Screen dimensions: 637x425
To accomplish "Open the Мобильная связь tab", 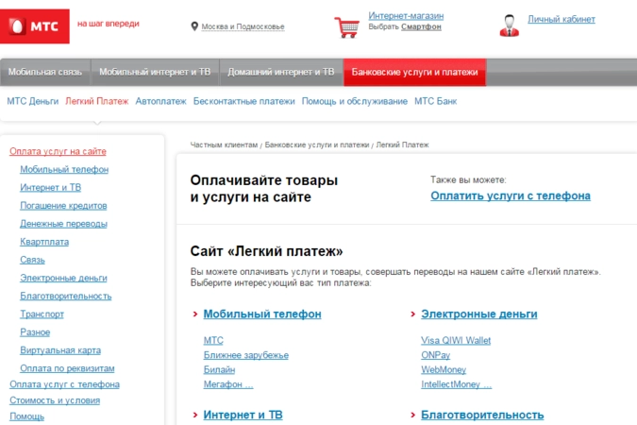I will [45, 72].
